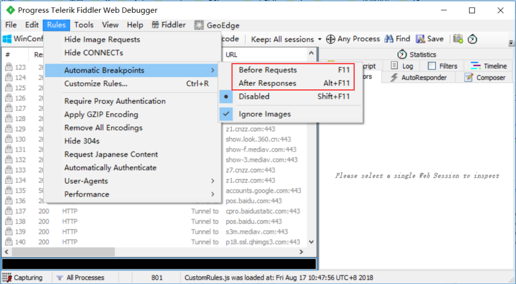The height and width of the screenshot is (284, 516).
Task: Toggle Request Japanese Content rule
Action: pyautogui.click(x=133, y=154)
